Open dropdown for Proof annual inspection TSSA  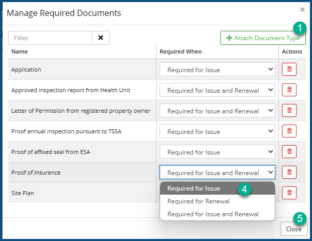[217, 131]
